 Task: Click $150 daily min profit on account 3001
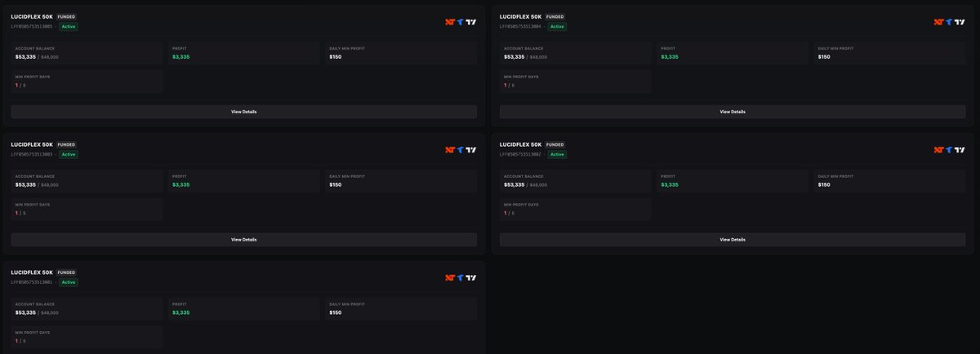point(336,312)
